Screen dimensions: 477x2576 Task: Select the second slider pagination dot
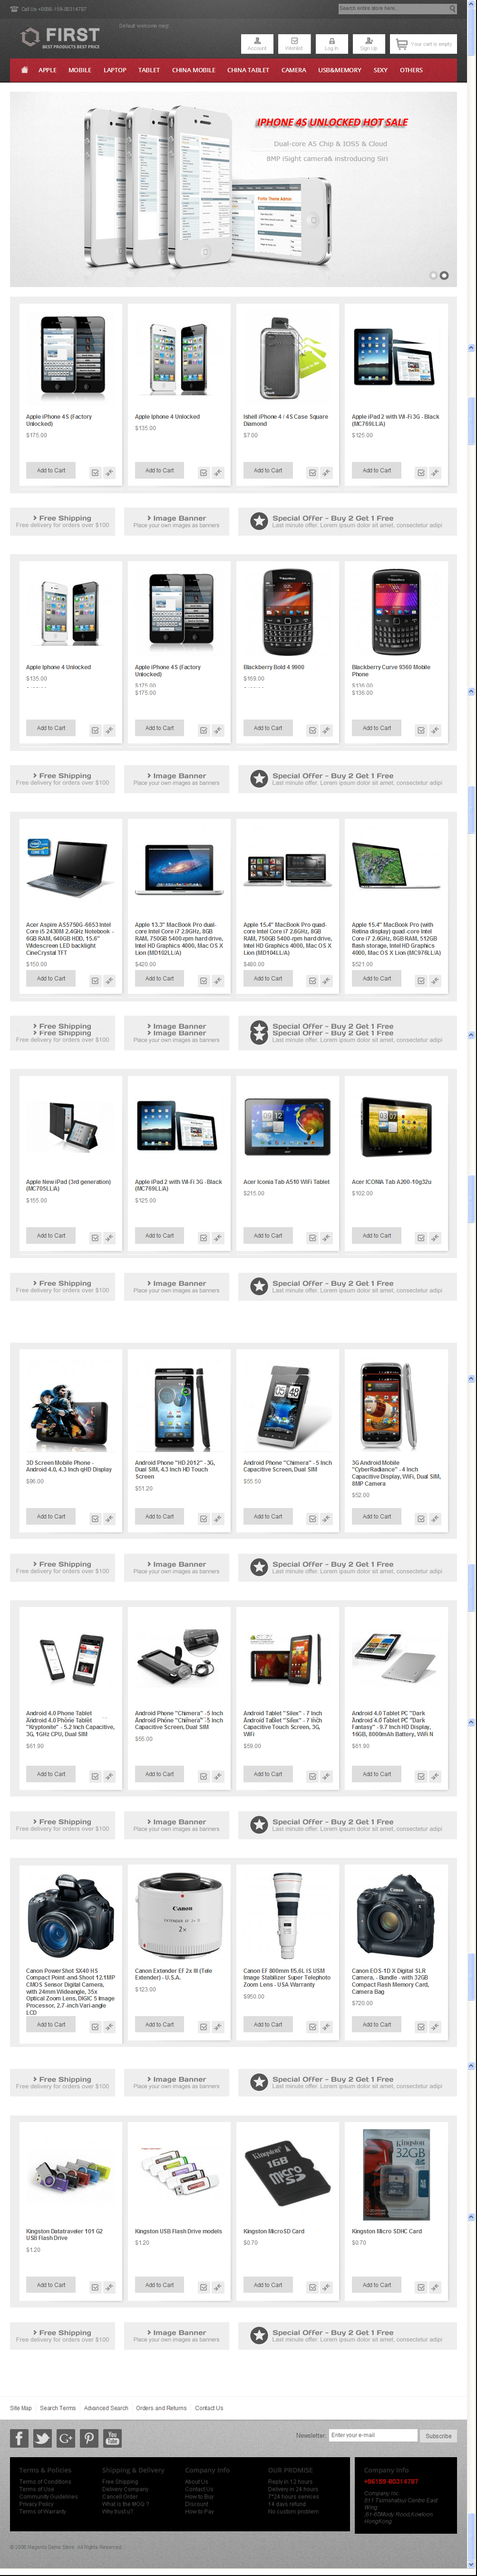[x=444, y=275]
